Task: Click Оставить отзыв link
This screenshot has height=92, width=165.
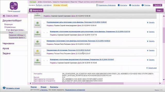Action: pyautogui.click(x=13, y=88)
